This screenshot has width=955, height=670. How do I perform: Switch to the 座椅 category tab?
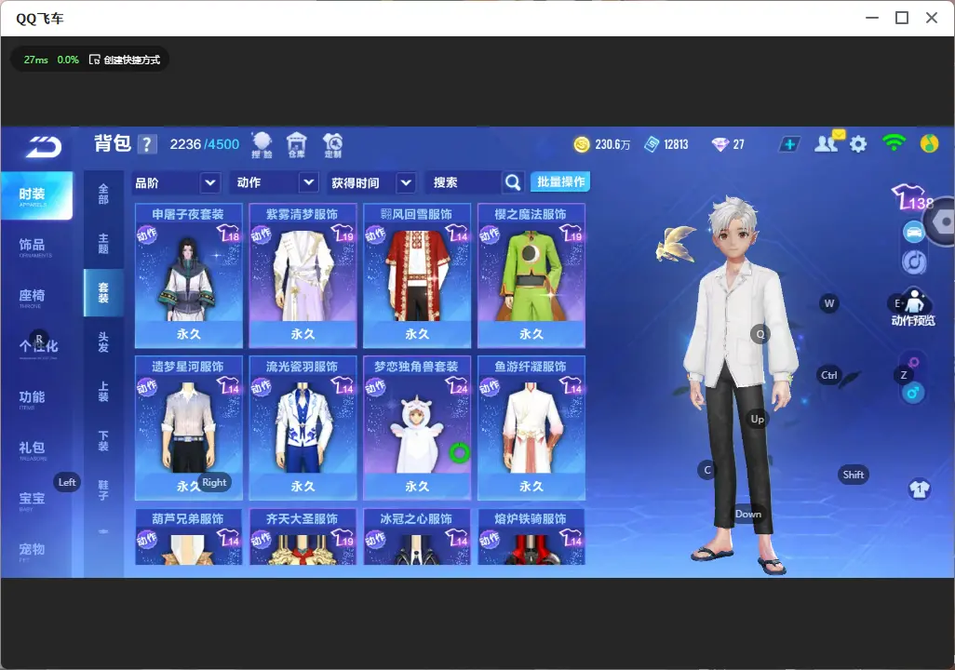coord(33,297)
